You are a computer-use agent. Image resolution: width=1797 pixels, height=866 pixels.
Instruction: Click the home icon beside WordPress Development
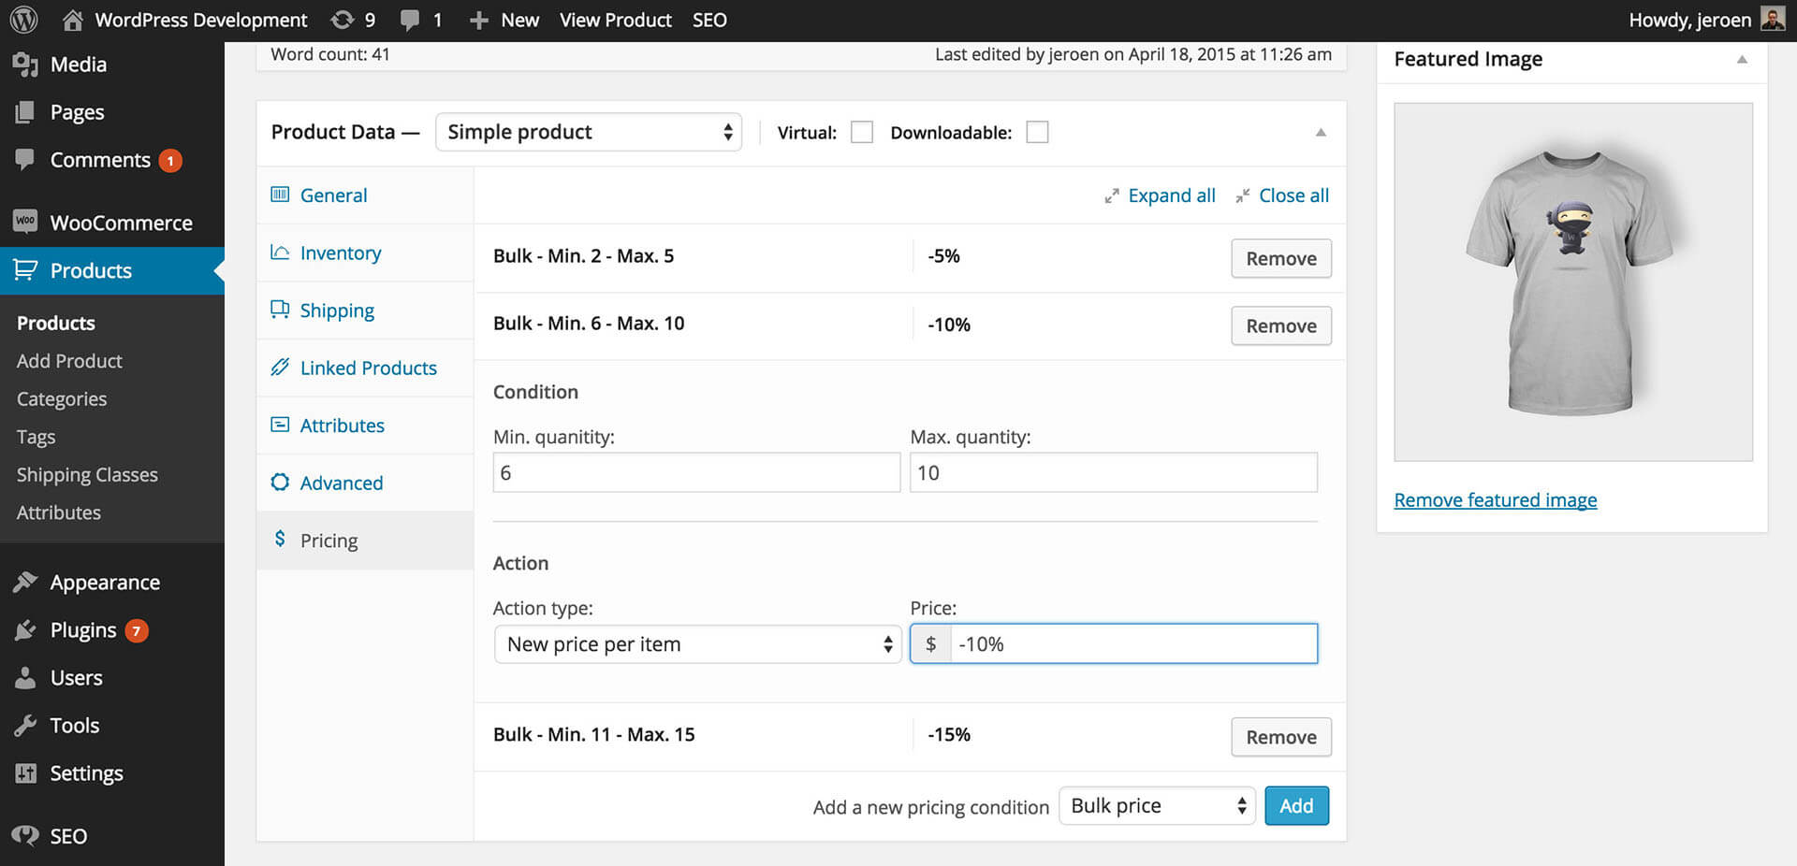(x=73, y=20)
